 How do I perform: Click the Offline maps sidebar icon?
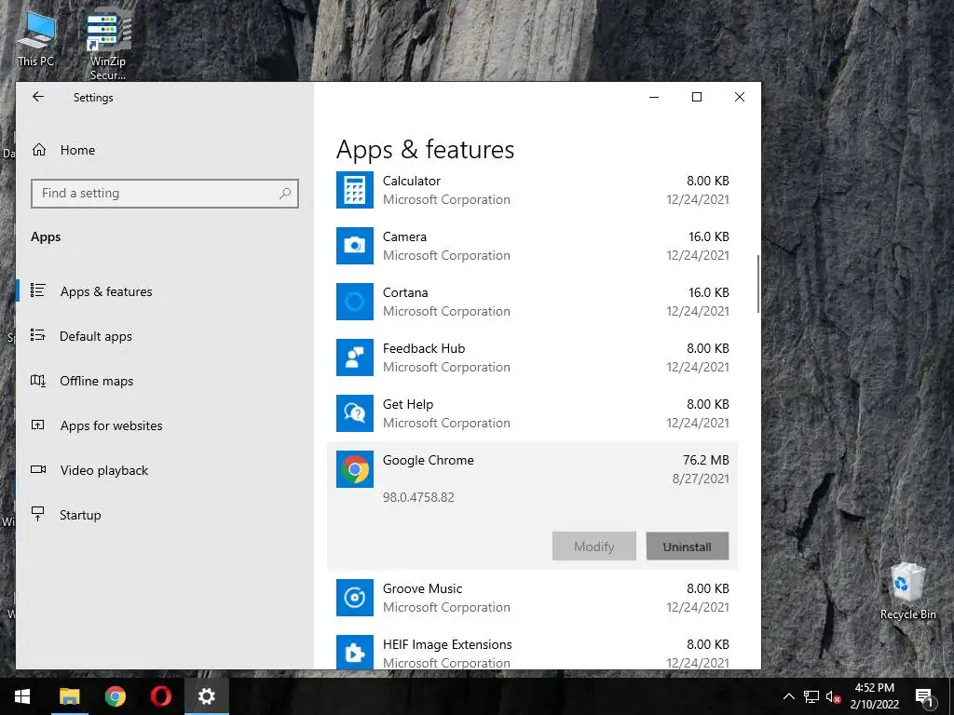point(37,381)
